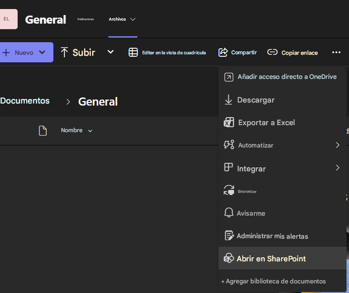Viewport: 349px width, 293px height.
Task: Choose Exportar a Excel
Action: click(x=282, y=123)
